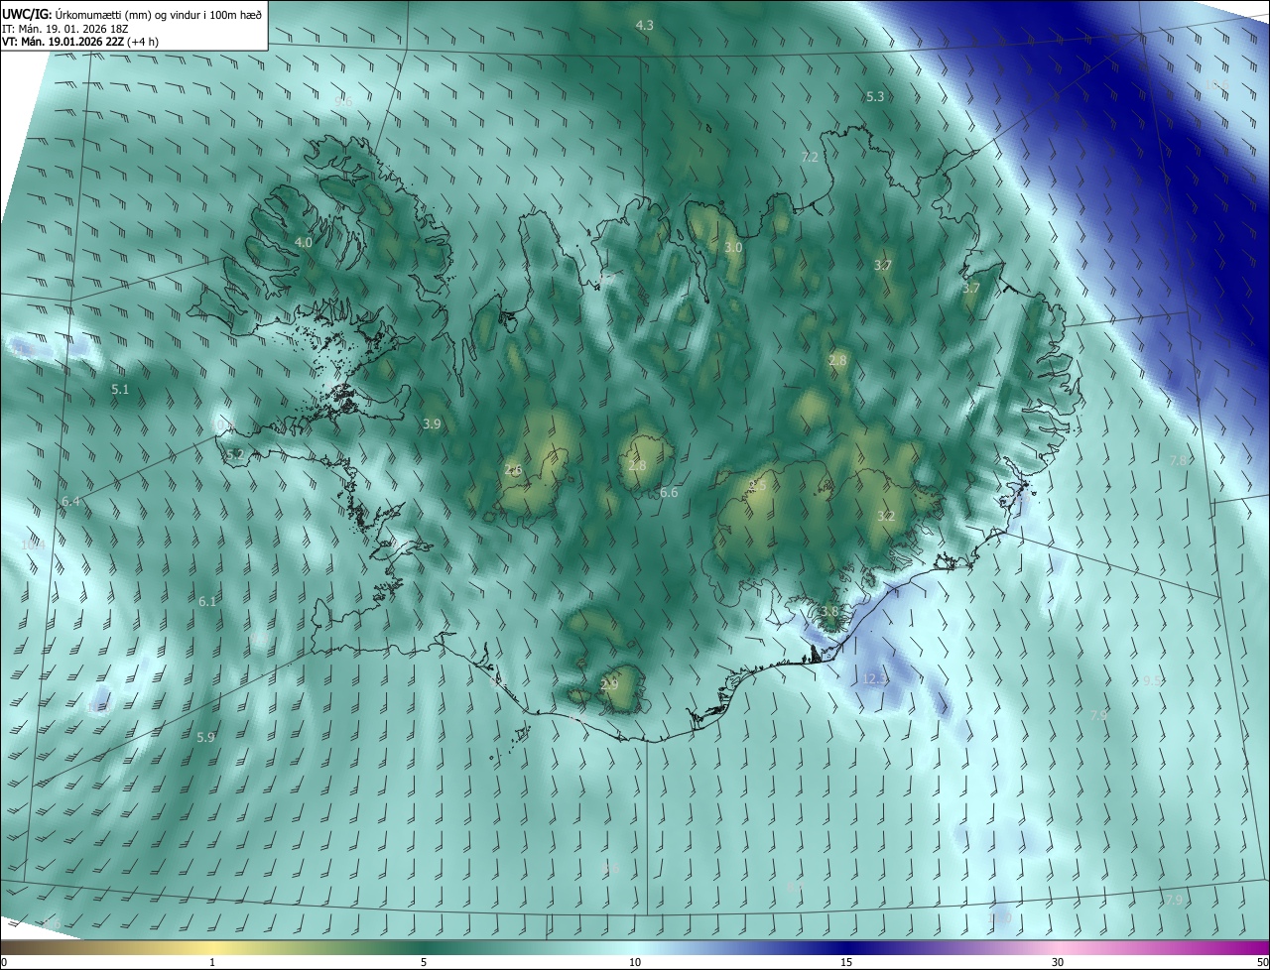Click the 'VT: Mán. 19.01.2026 22Z (+4 h)' line
The height and width of the screenshot is (970, 1270).
click(x=80, y=42)
